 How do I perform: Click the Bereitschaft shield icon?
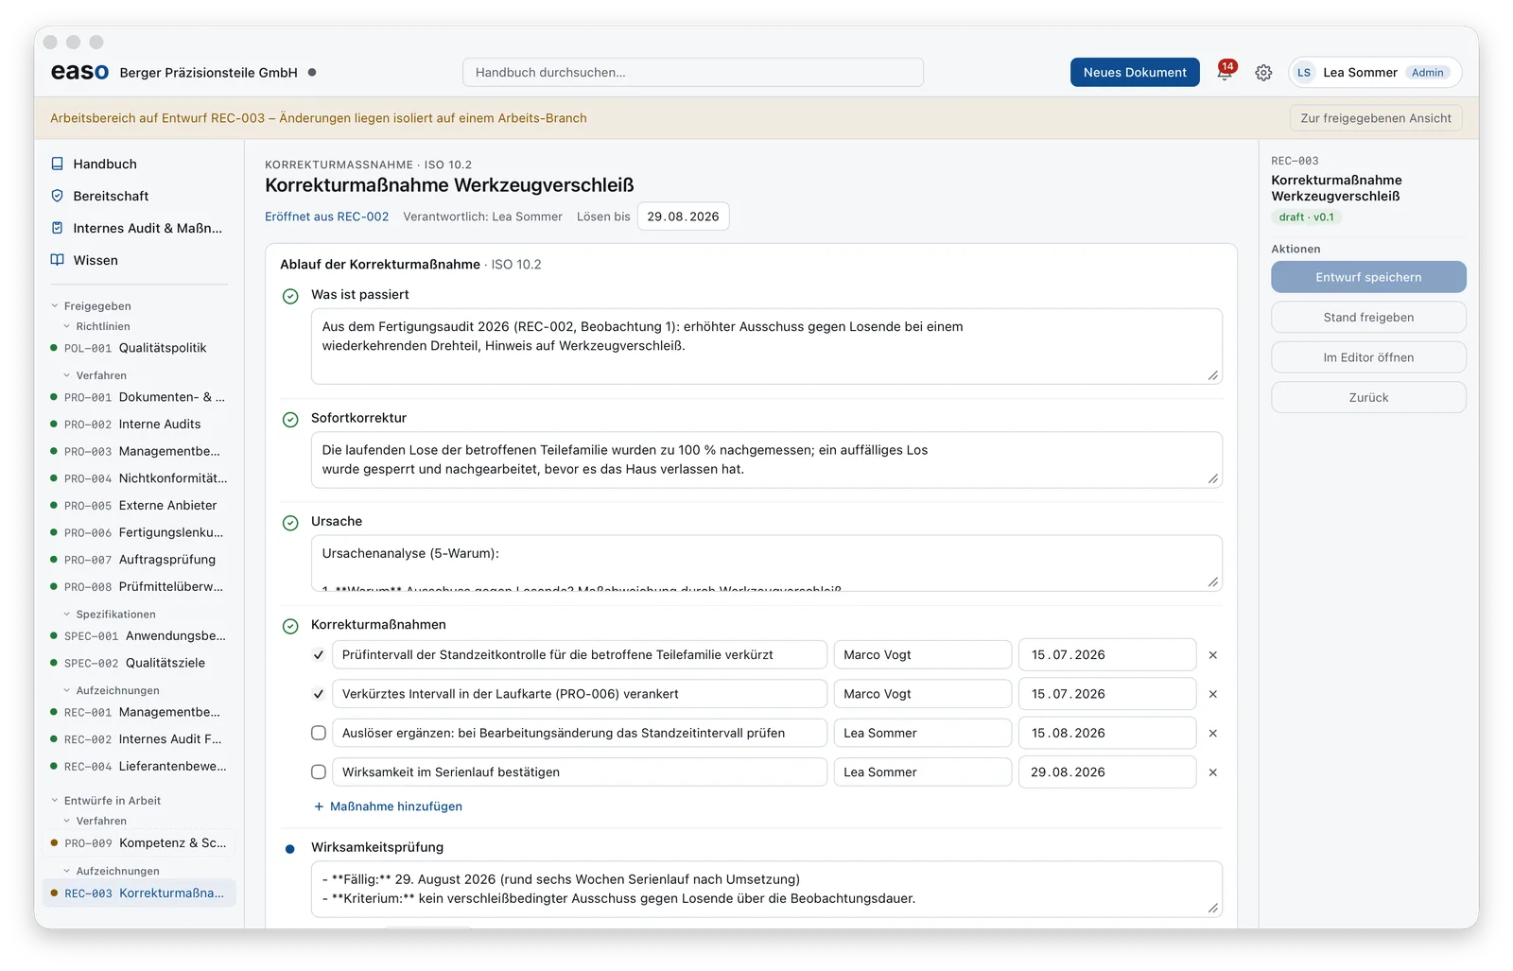pos(58,196)
